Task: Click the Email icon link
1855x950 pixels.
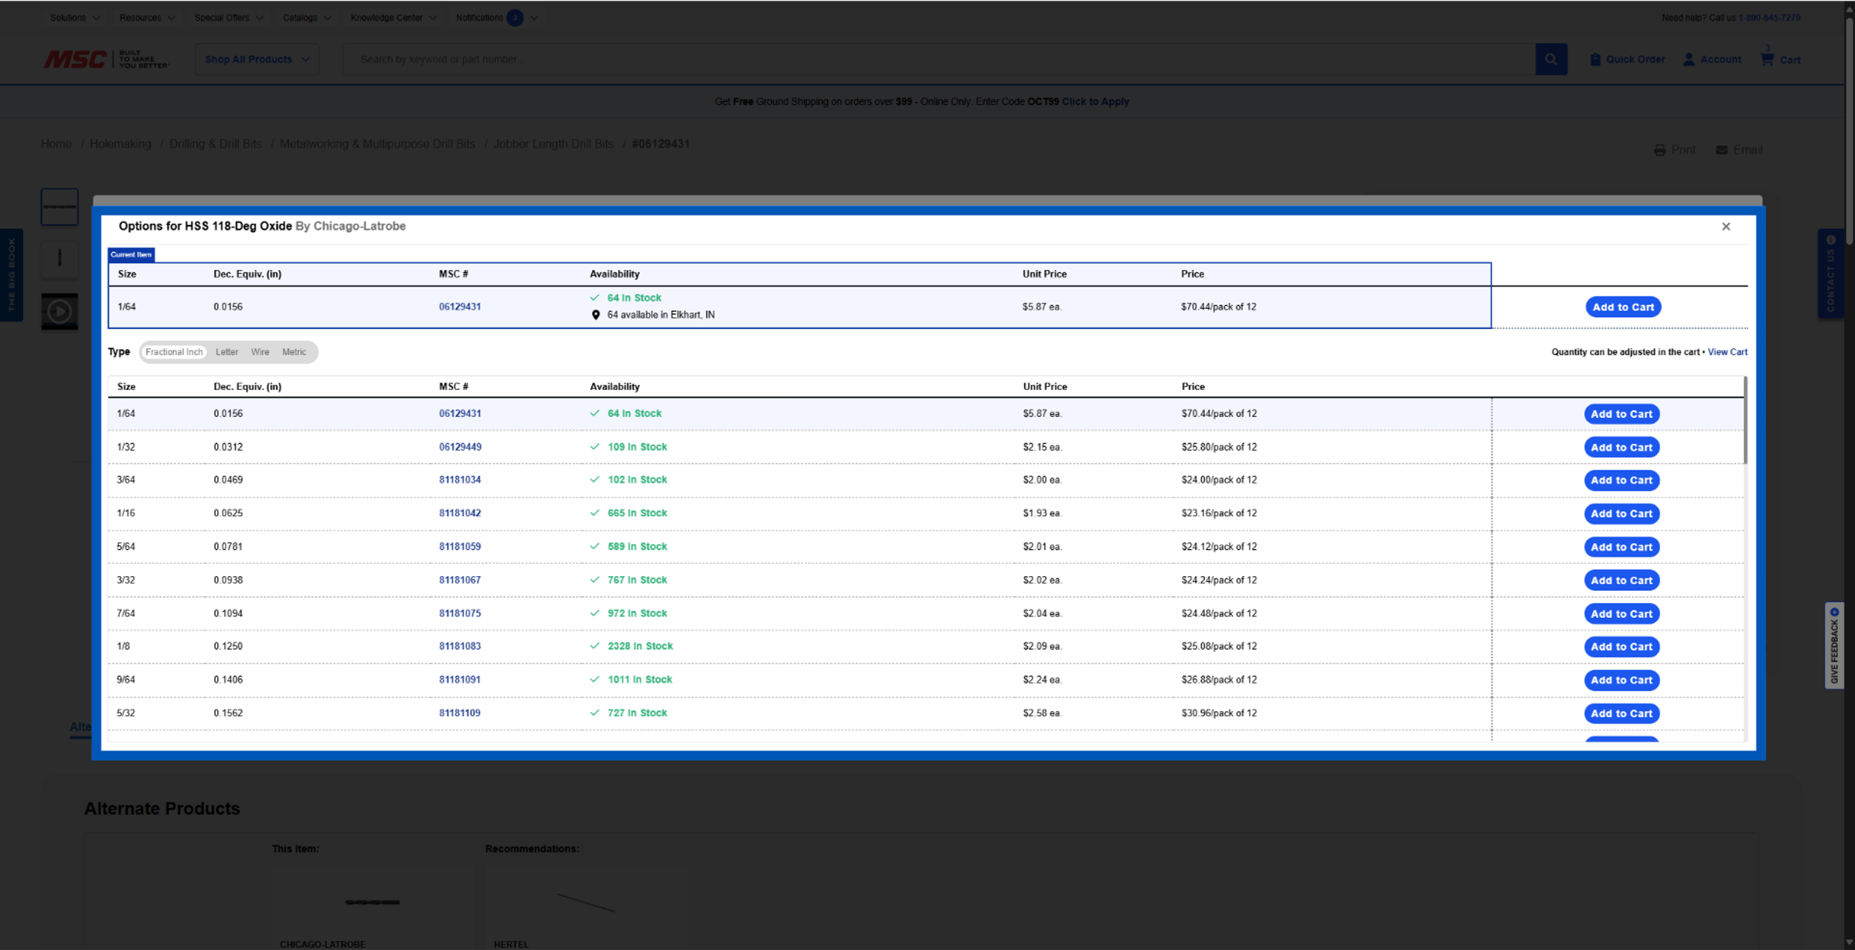Action: [x=1739, y=150]
